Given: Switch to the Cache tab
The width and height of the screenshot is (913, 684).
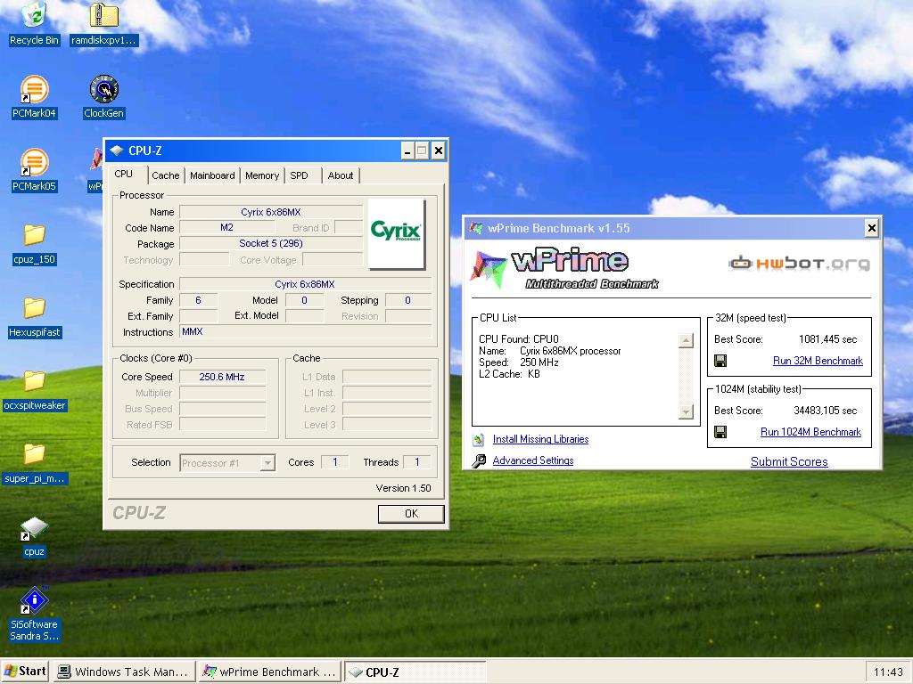Looking at the screenshot, I should coord(165,175).
